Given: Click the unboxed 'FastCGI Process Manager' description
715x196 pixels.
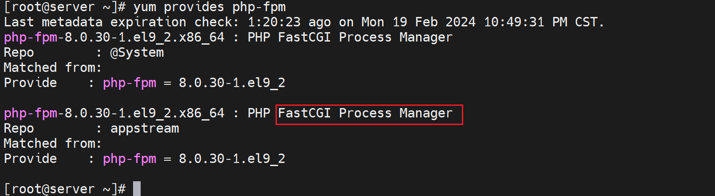Looking at the screenshot, I should (x=365, y=38).
